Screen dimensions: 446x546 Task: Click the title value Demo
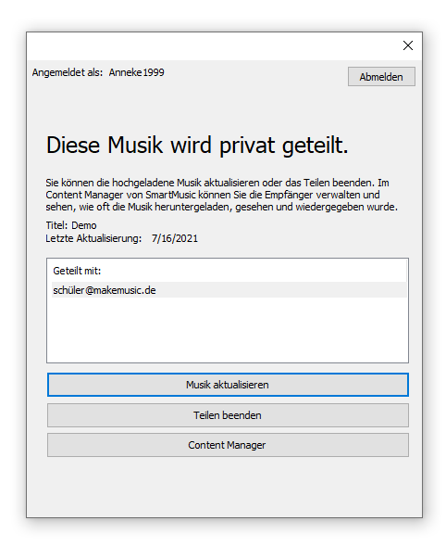pos(84,225)
